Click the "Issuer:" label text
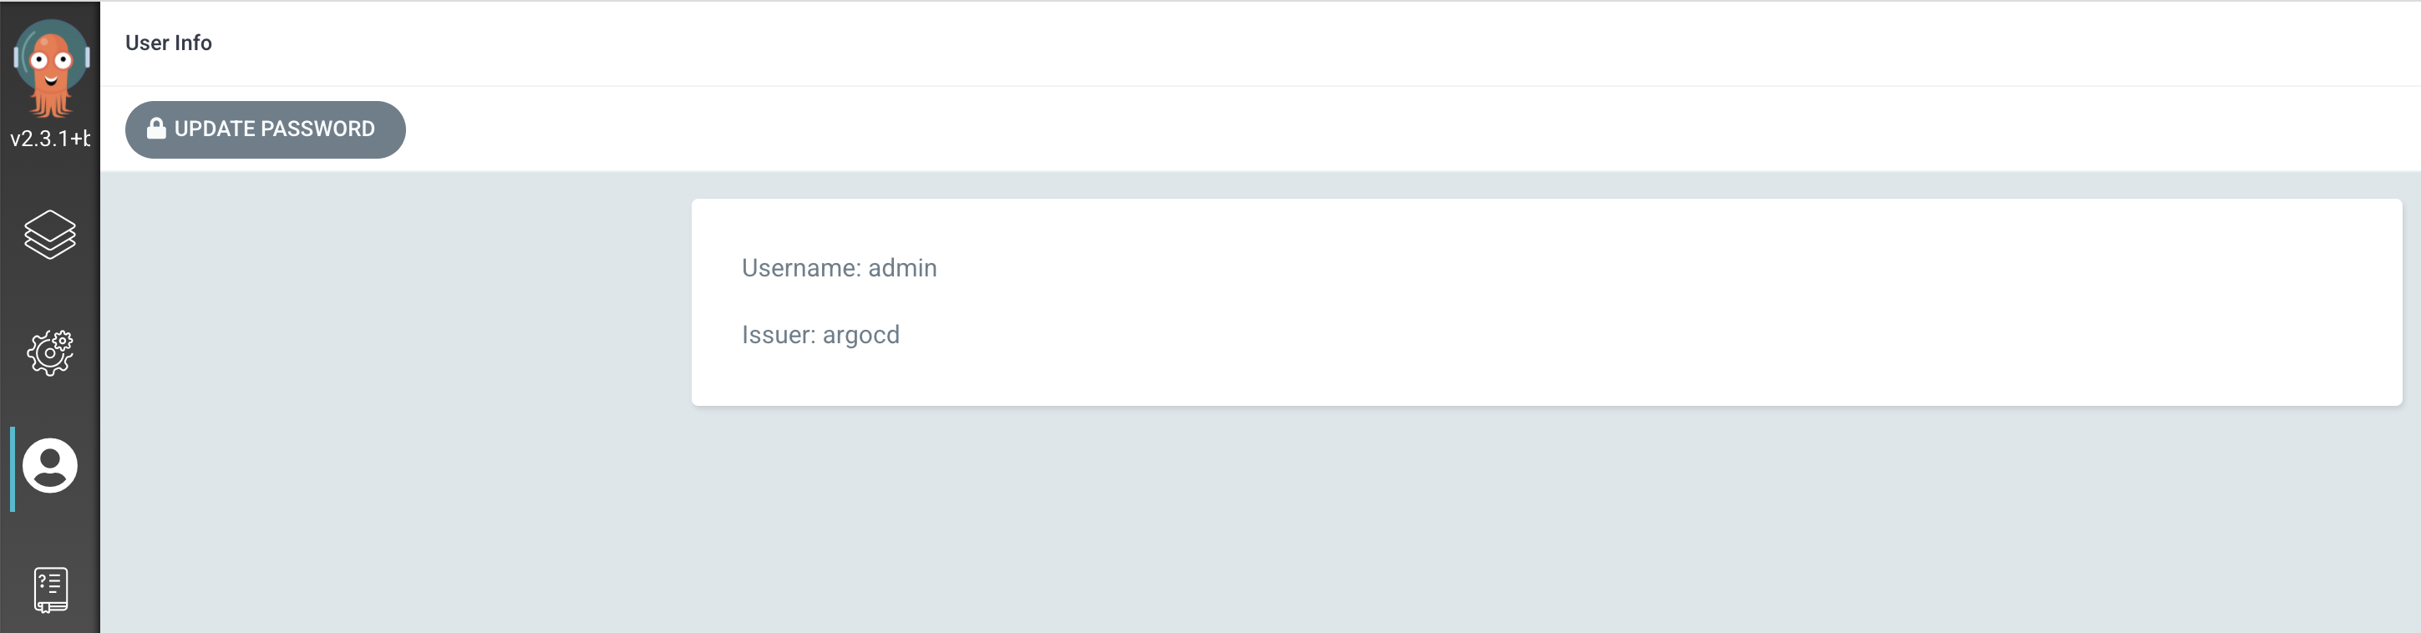2421x633 pixels. pos(779,335)
